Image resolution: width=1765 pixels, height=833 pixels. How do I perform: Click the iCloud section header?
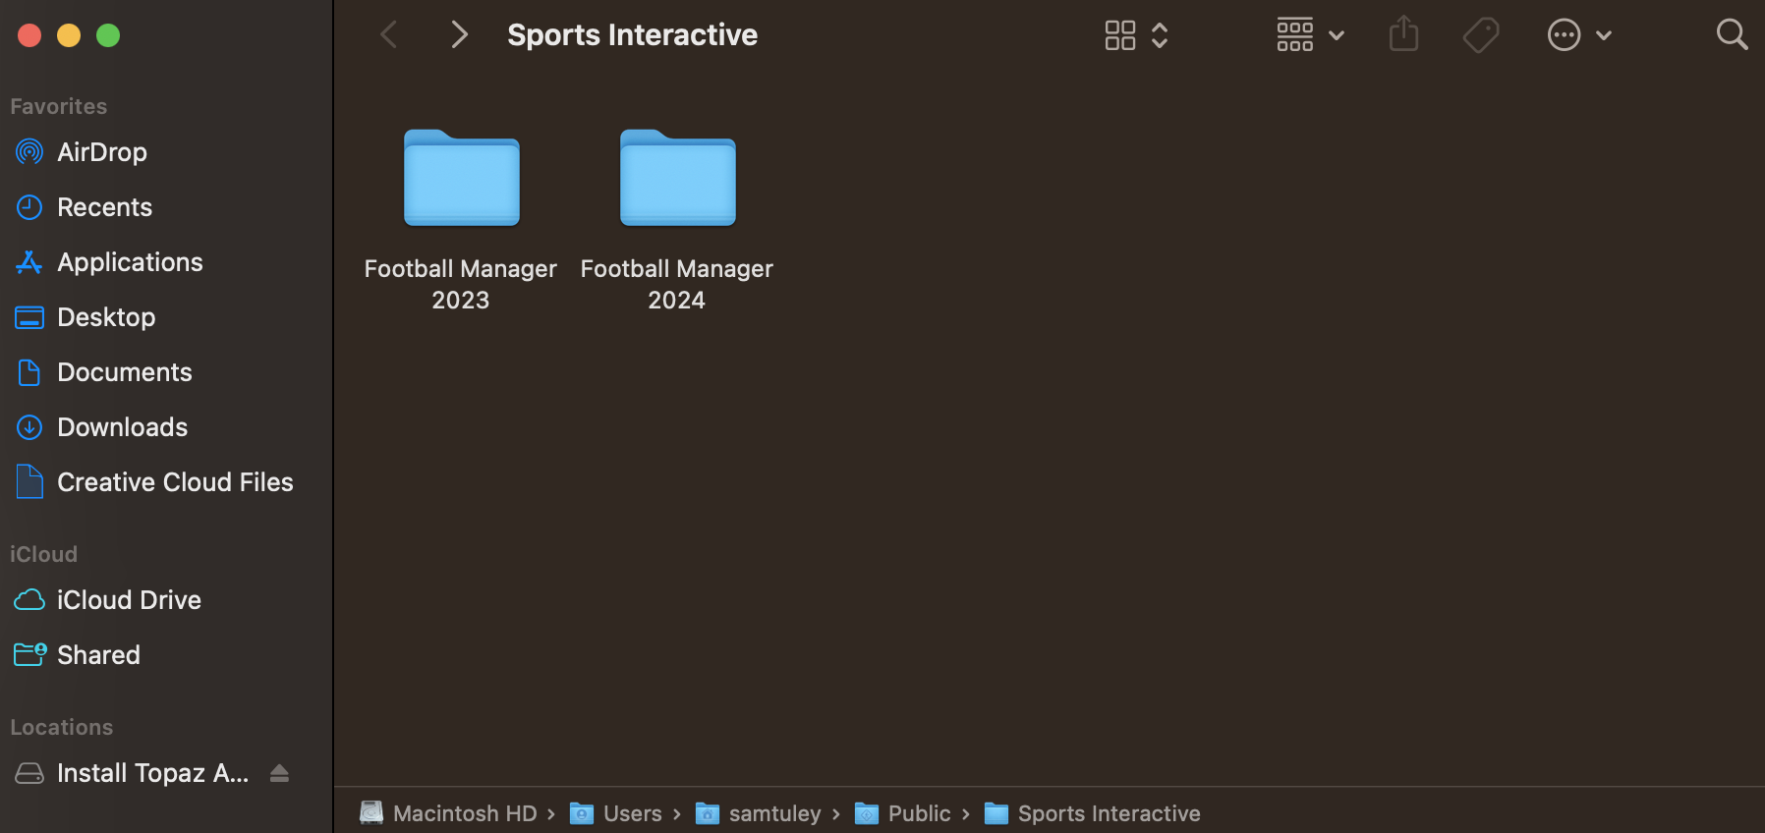click(43, 554)
